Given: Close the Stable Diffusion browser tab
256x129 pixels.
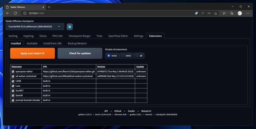Looking at the screenshot, I should 43,7.
